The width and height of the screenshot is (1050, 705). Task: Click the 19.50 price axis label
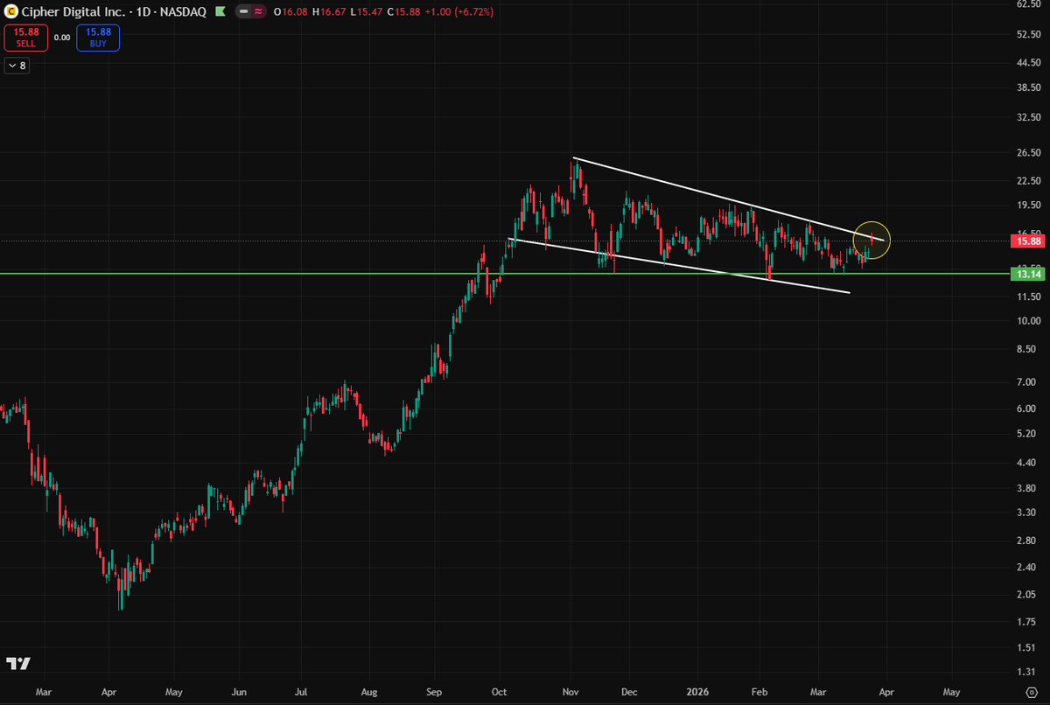[x=1028, y=206]
